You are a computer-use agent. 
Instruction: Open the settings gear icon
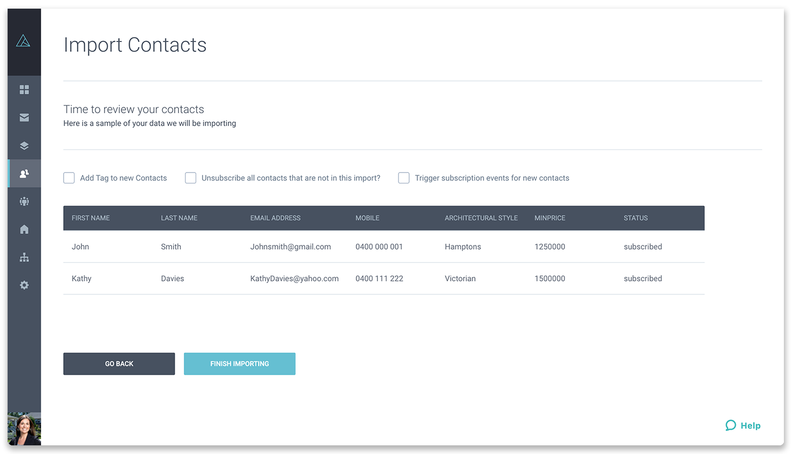[x=24, y=285]
